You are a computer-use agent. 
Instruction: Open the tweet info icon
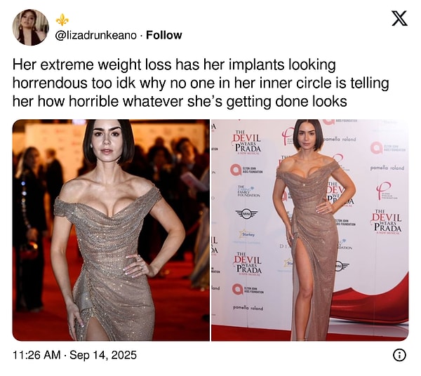pyautogui.click(x=399, y=355)
